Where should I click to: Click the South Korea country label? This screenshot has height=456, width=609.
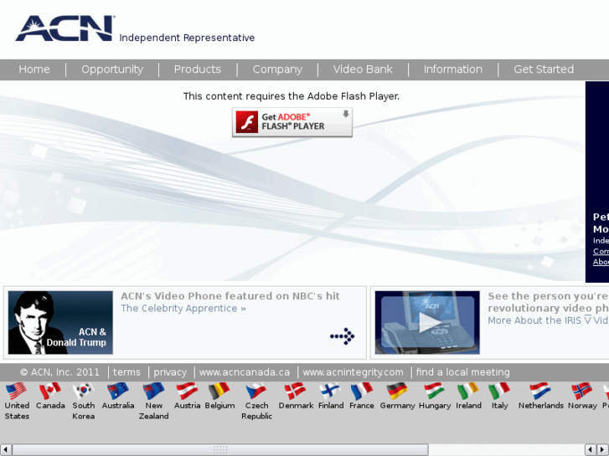click(x=84, y=411)
